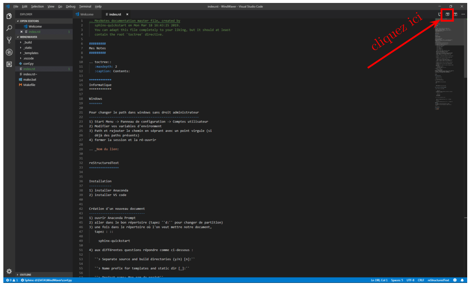471x285 pixels.
Task: Close the index.rst editor tab
Action: pyautogui.click(x=127, y=14)
